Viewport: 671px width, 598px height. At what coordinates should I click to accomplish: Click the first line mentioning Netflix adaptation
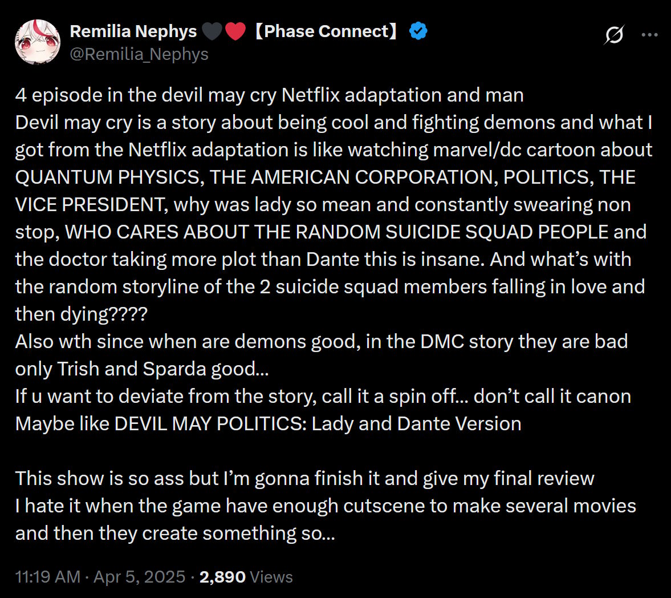(270, 95)
